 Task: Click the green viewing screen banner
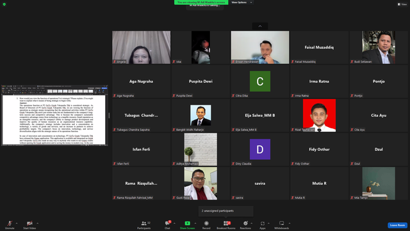click(201, 3)
